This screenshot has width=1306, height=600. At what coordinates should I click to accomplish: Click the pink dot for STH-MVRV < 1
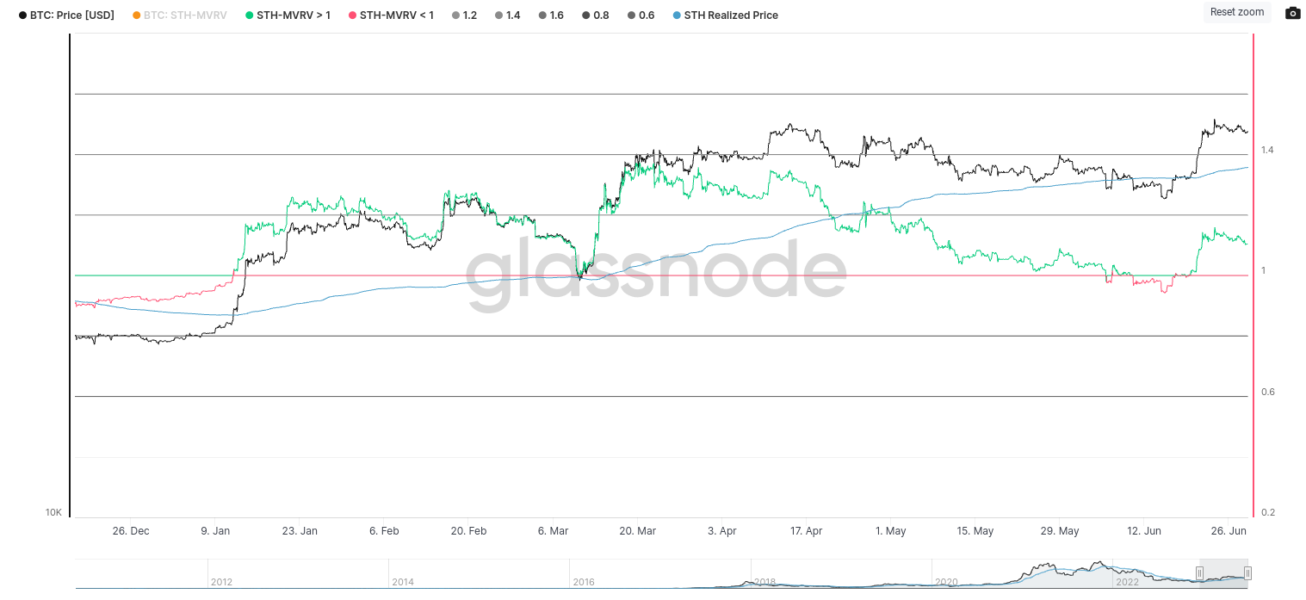pyautogui.click(x=352, y=15)
